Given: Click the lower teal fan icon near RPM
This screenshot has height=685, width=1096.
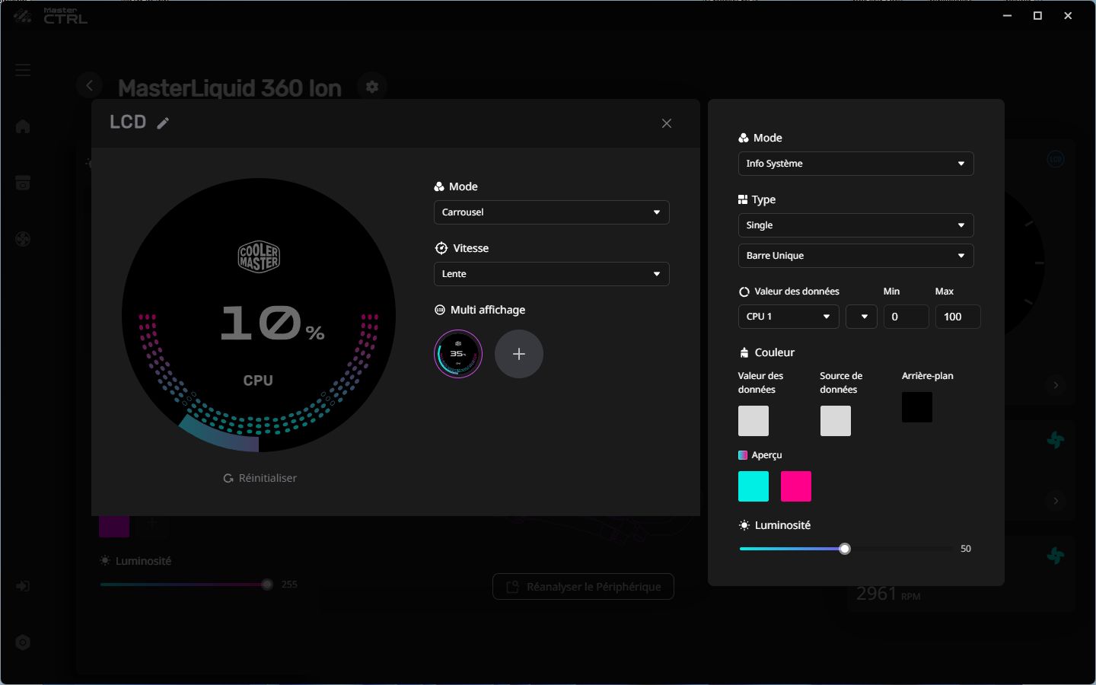Looking at the screenshot, I should pos(1056,556).
